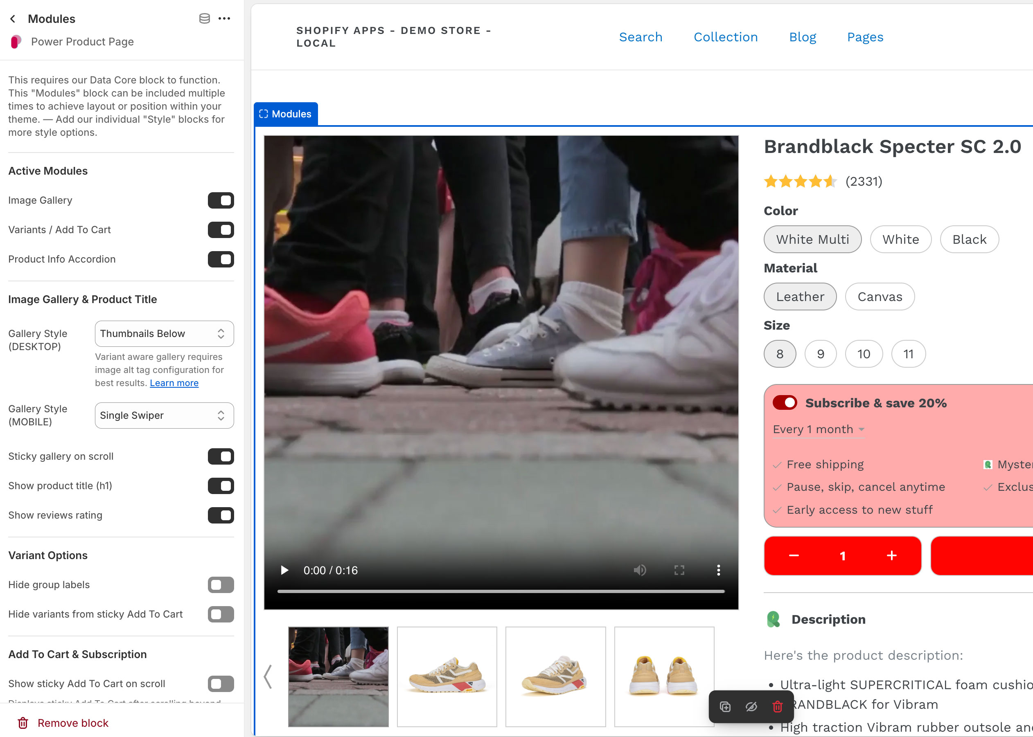Disable the Image Gallery module toggle
Screen dimensions: 1033x737
point(221,200)
